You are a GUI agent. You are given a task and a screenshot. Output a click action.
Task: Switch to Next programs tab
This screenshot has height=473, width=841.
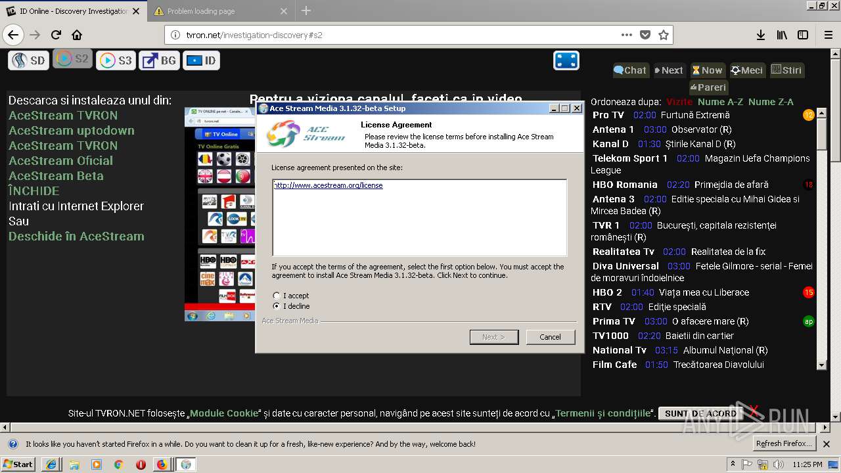[x=670, y=70]
